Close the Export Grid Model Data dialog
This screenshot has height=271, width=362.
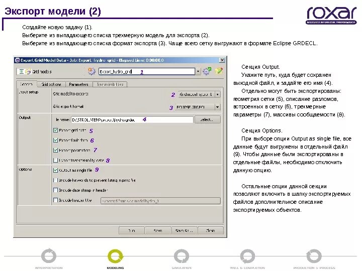coord(222,60)
